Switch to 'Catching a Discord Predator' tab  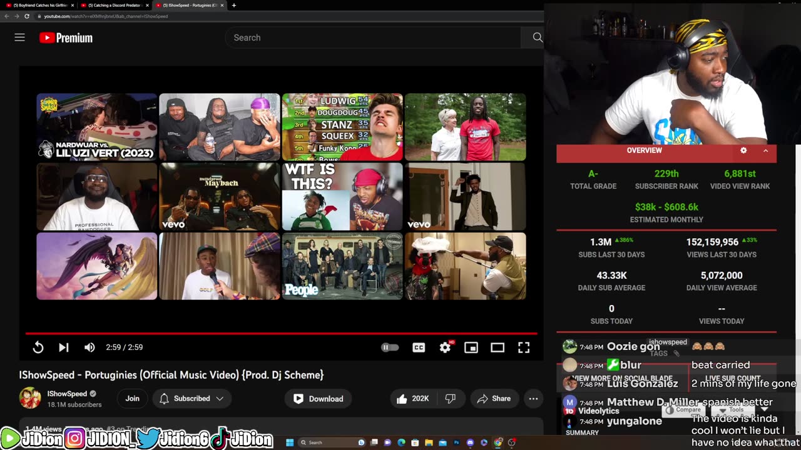click(114, 5)
